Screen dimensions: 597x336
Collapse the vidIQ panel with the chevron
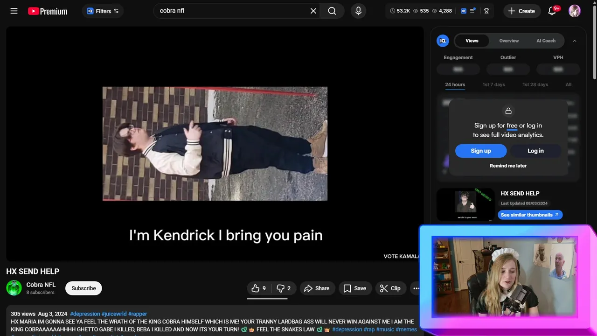[x=575, y=41]
